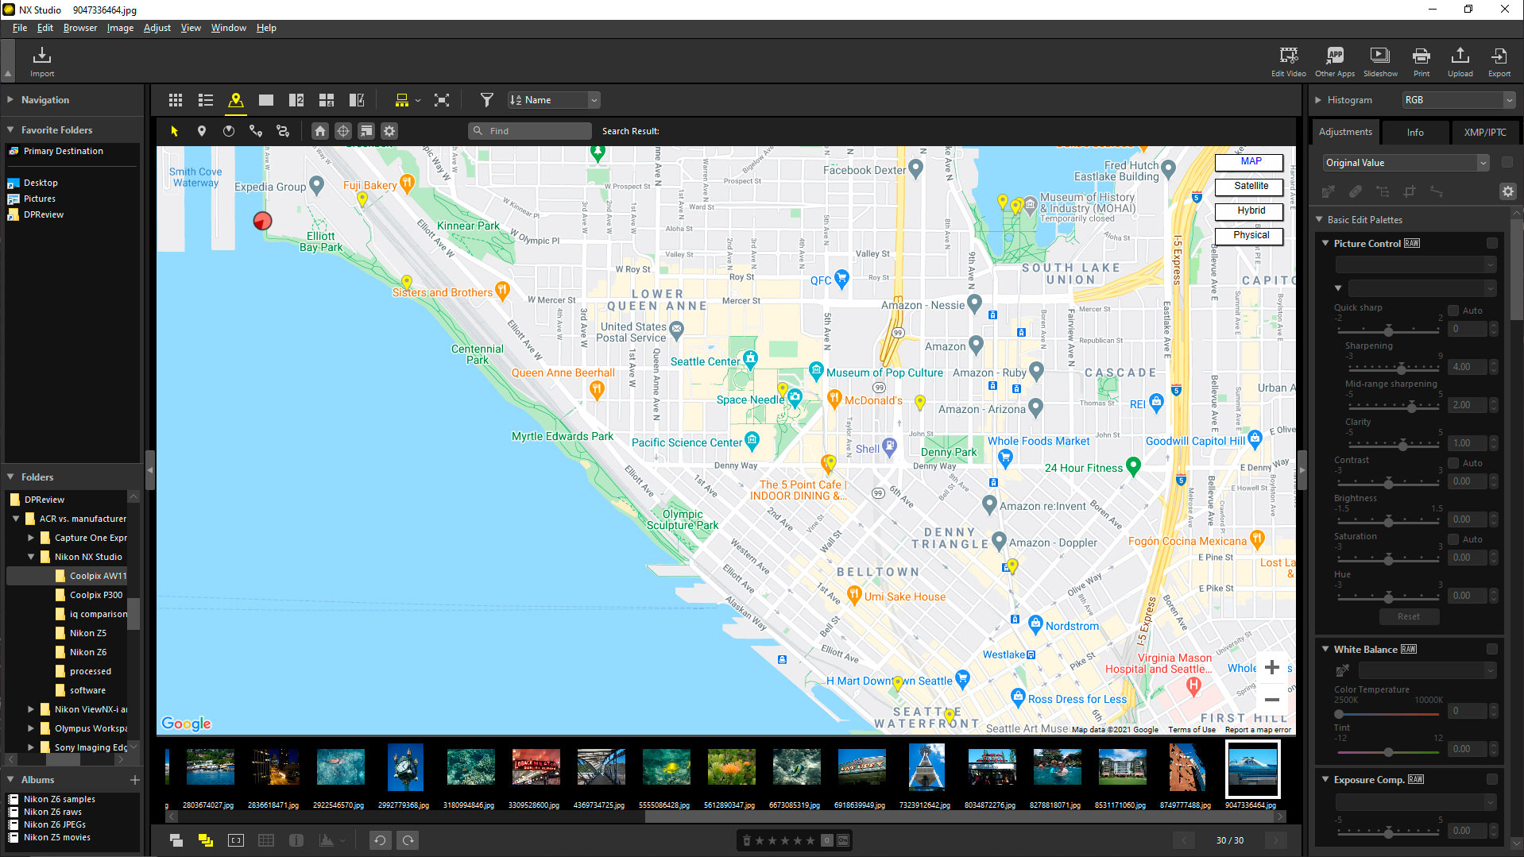Expand the Navigation panel
The width and height of the screenshot is (1524, 857).
[10, 100]
